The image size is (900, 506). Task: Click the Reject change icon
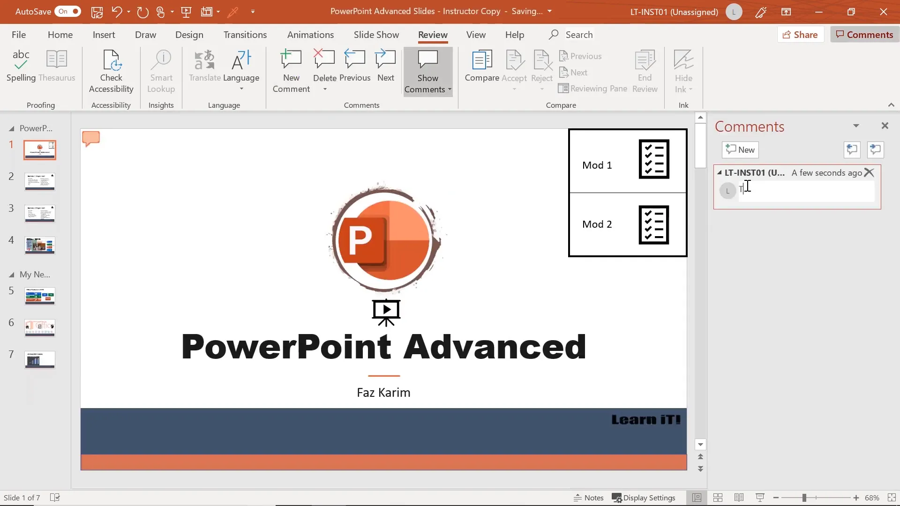pyautogui.click(x=542, y=61)
